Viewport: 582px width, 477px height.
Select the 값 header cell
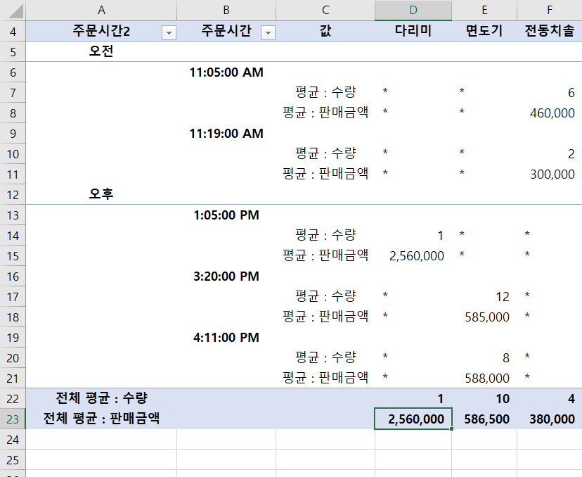click(x=325, y=31)
